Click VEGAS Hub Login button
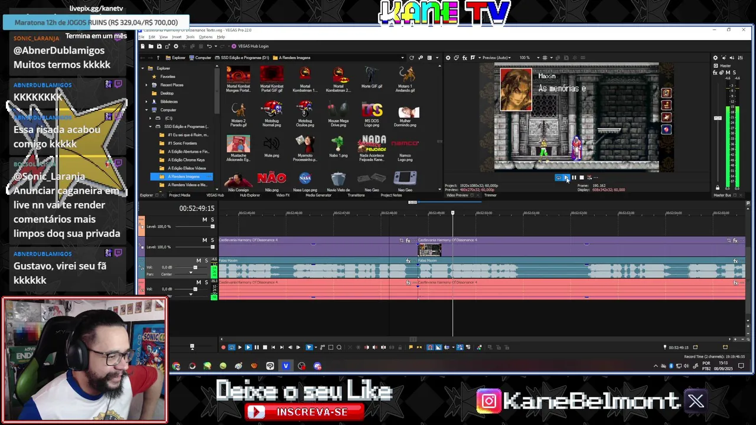The height and width of the screenshot is (425, 756). (x=251, y=46)
